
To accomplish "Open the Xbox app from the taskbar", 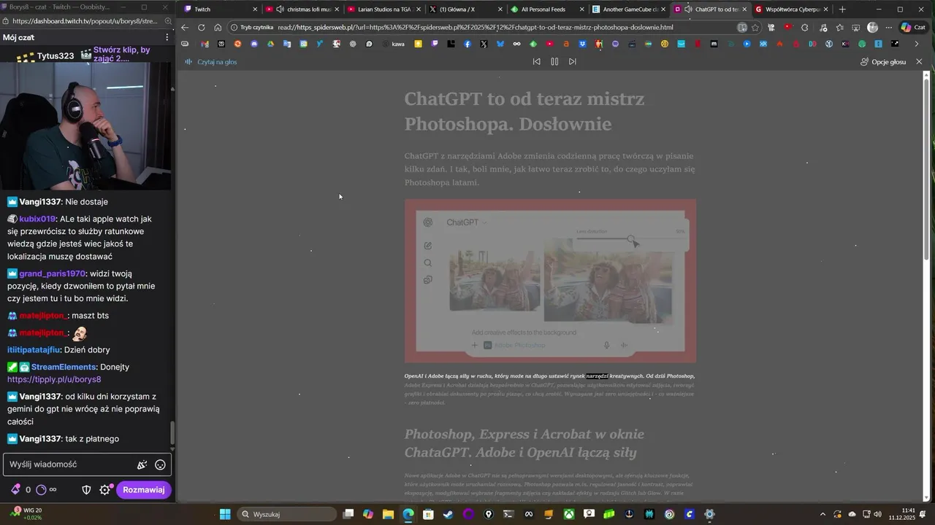I will [569, 514].
